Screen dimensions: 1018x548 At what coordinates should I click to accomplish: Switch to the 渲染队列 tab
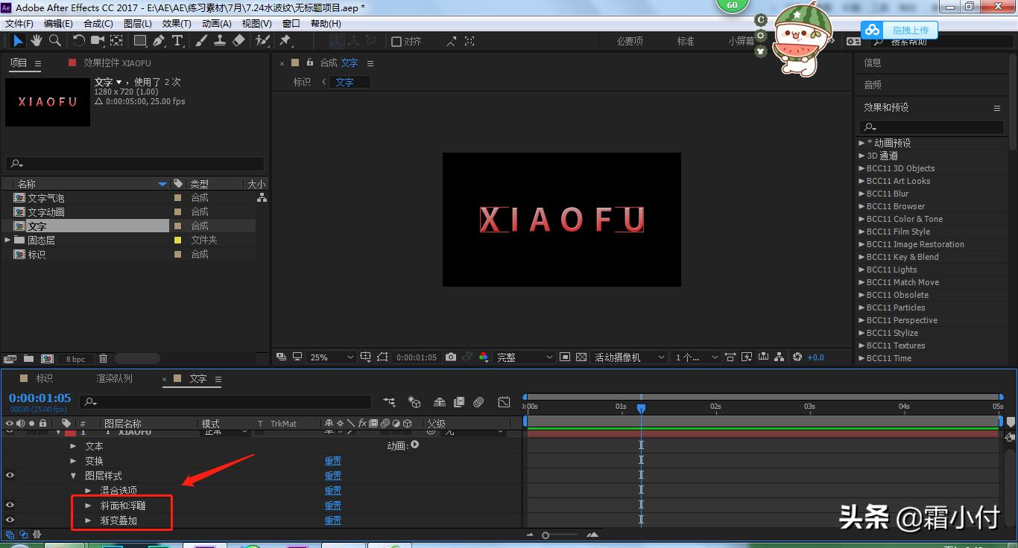tap(114, 378)
